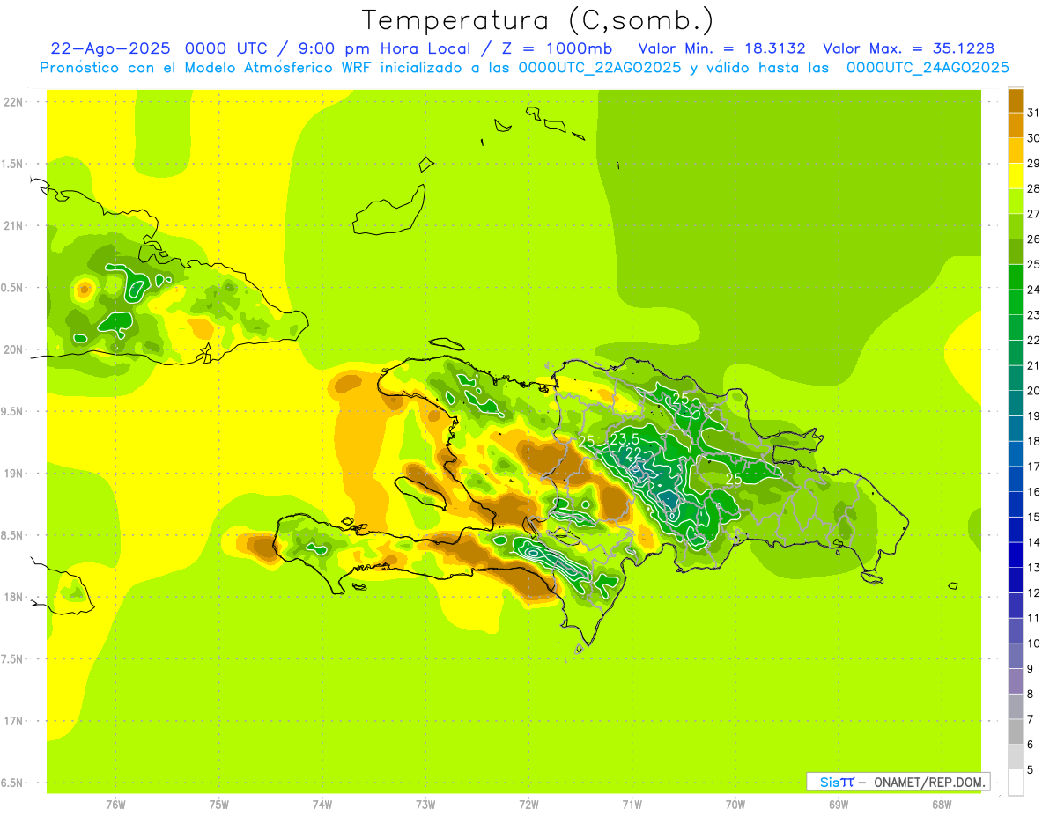The image size is (1057, 816).
Task: Click the "76W" longitude label
Action: tap(115, 805)
